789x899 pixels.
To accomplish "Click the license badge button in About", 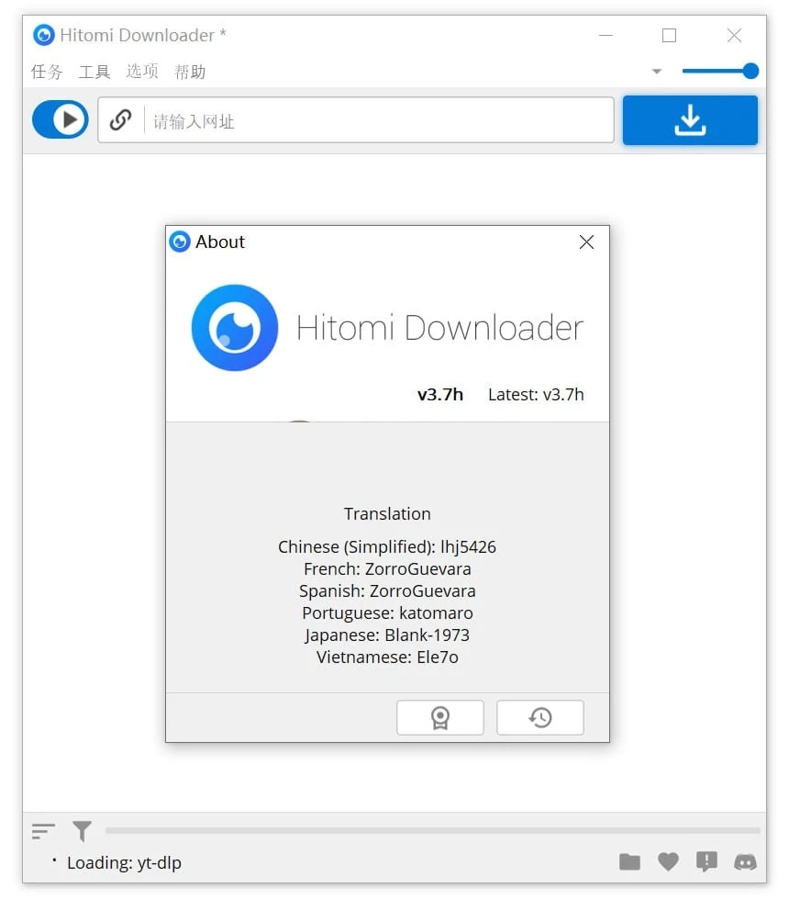I will pyautogui.click(x=440, y=717).
